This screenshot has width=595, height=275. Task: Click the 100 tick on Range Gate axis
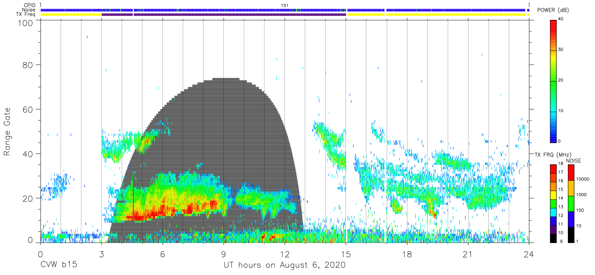pyautogui.click(x=27, y=23)
